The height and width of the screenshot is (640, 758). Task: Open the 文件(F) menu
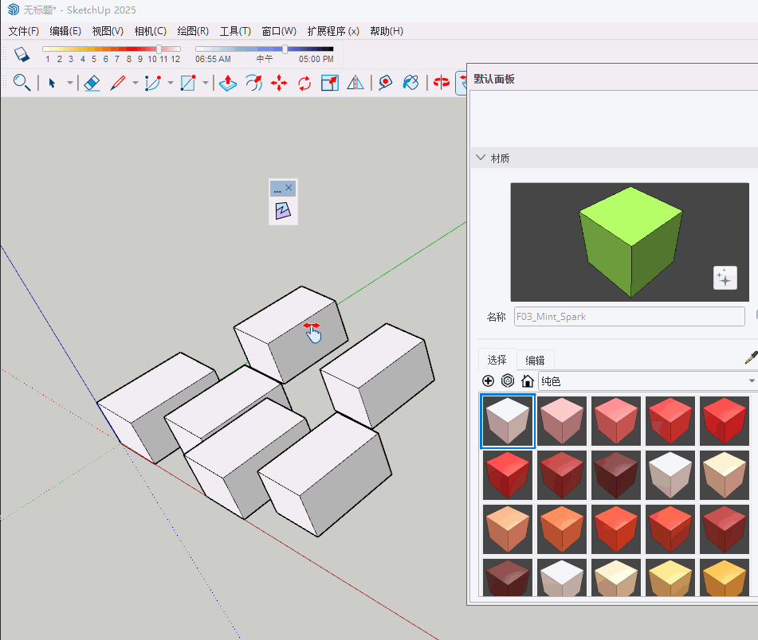(24, 31)
